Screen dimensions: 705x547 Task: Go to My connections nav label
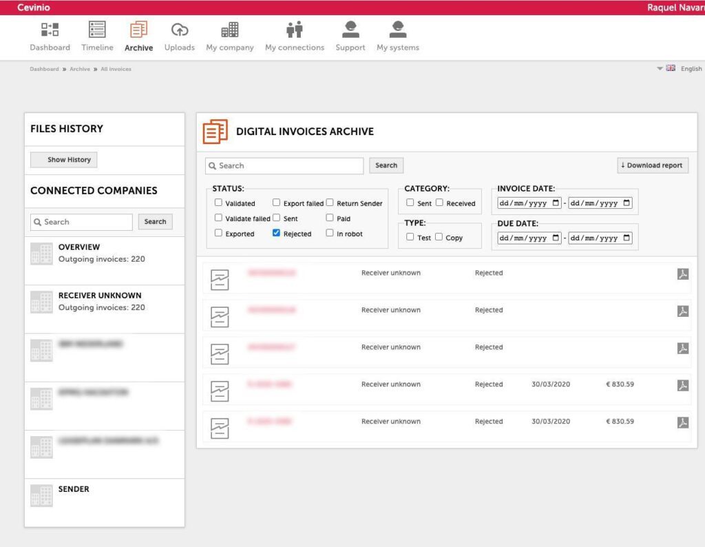click(295, 48)
